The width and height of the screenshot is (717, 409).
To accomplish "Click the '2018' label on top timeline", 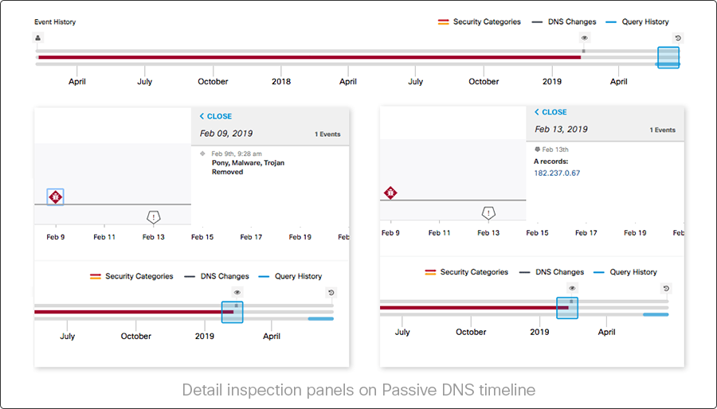I will [x=281, y=82].
